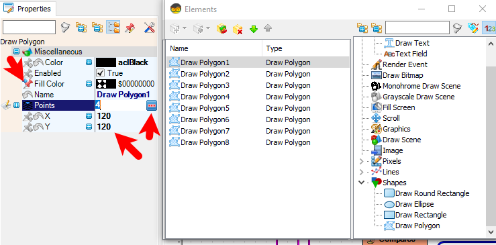Click the pushpin icon in Properties toolbar
The height and width of the screenshot is (245, 496).
pyautogui.click(x=130, y=28)
